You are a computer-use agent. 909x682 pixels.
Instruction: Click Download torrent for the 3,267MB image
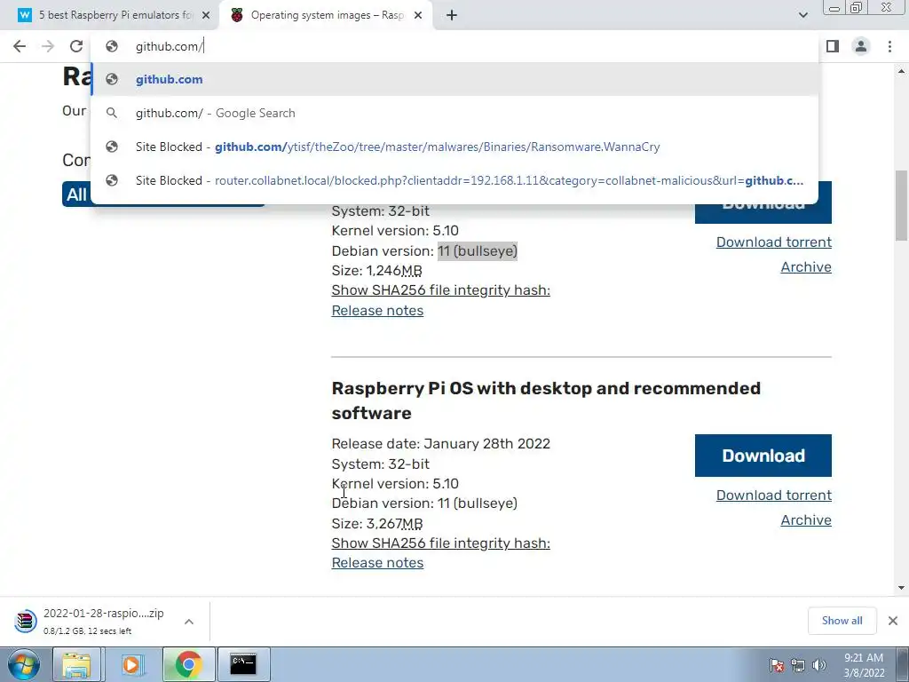tap(774, 495)
